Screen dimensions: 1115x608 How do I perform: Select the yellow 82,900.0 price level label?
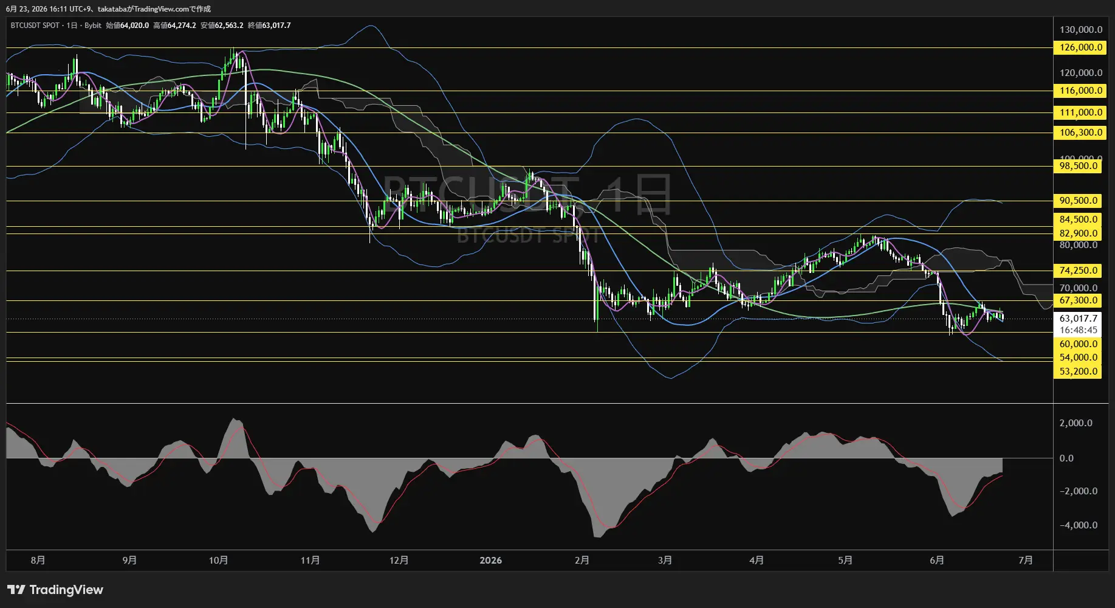pos(1078,233)
